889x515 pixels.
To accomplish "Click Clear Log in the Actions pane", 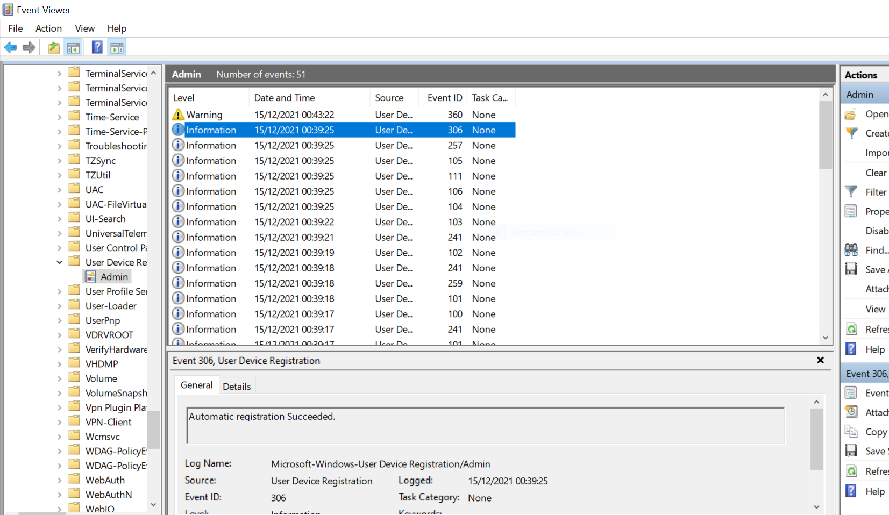I will tap(874, 172).
